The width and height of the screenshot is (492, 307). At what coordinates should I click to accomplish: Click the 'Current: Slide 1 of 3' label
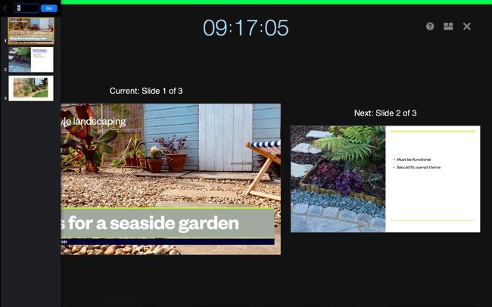click(146, 91)
